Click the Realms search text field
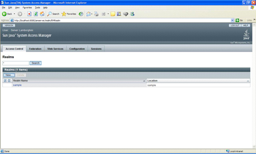Image resolution: width=256 pixels, height=154 pixels. tap(16, 63)
